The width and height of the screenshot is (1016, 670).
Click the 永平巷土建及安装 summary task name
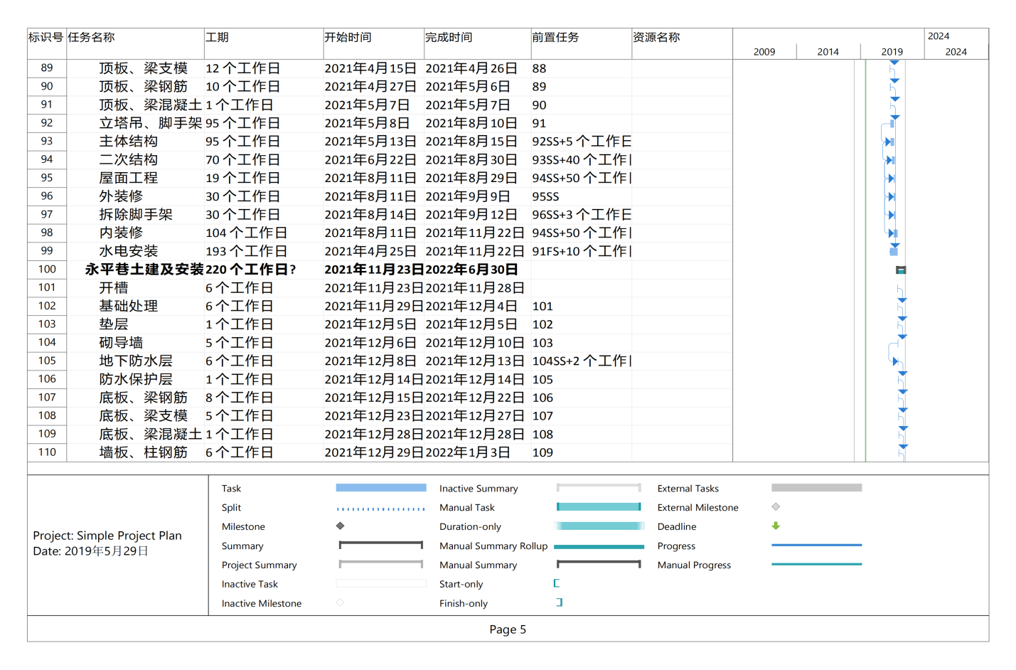[144, 270]
